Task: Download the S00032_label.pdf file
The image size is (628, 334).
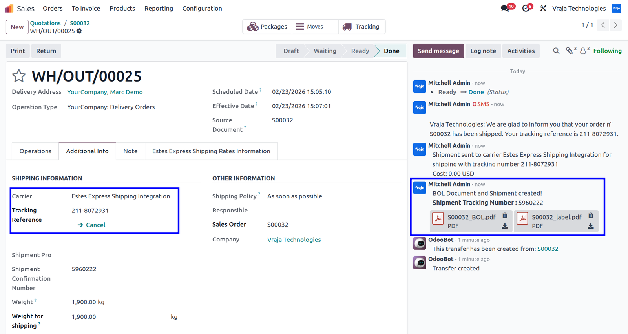Action: [x=590, y=226]
